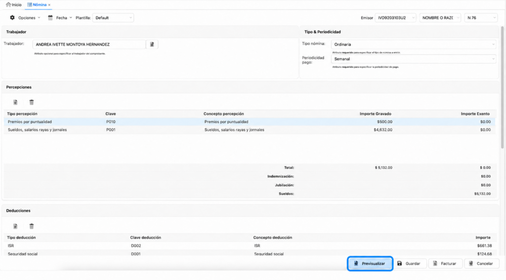This screenshot has height=280, width=506.
Task: Open the Periodicidad pago Semanal dropdown
Action: (x=414, y=59)
